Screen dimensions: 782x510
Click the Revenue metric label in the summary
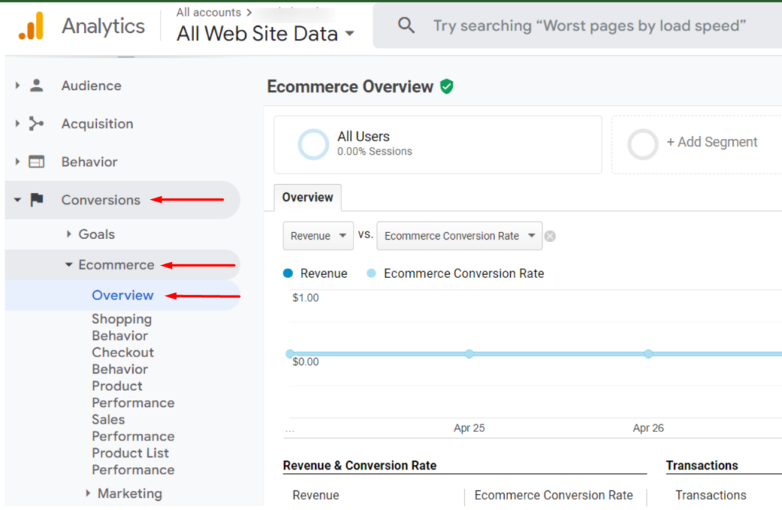pos(315,495)
